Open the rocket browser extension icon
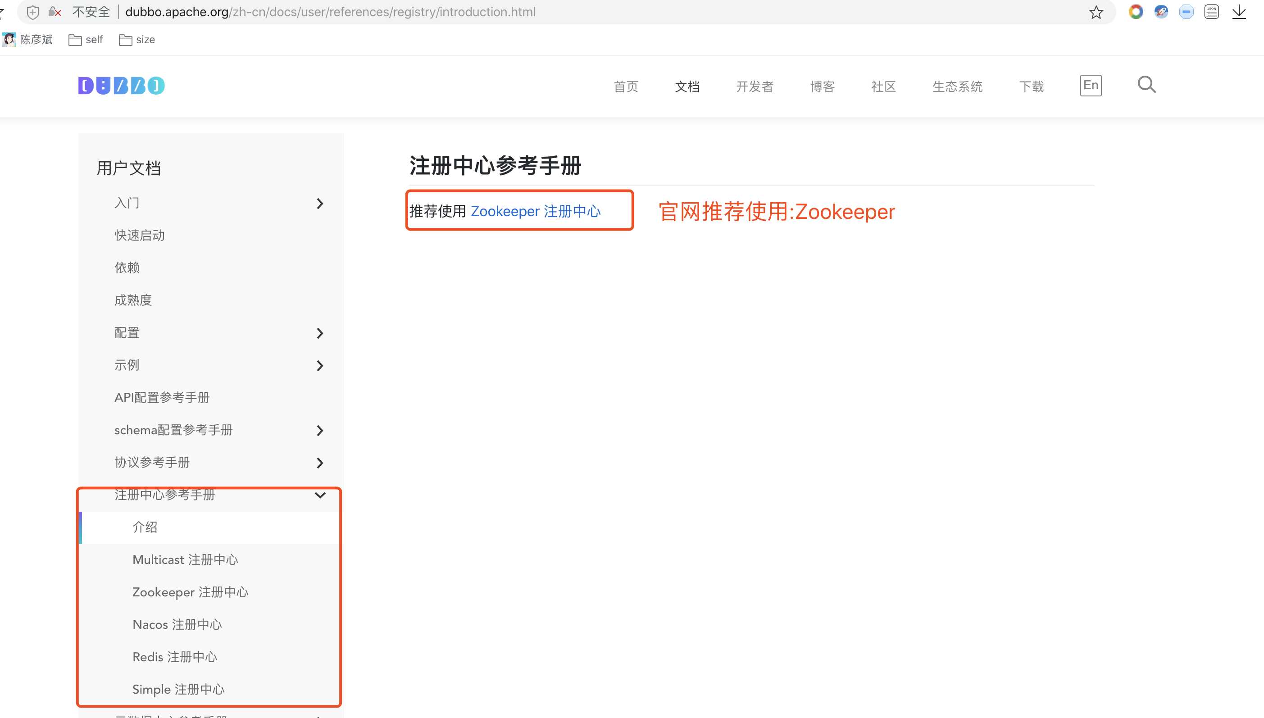Image resolution: width=1264 pixels, height=718 pixels. click(1161, 12)
